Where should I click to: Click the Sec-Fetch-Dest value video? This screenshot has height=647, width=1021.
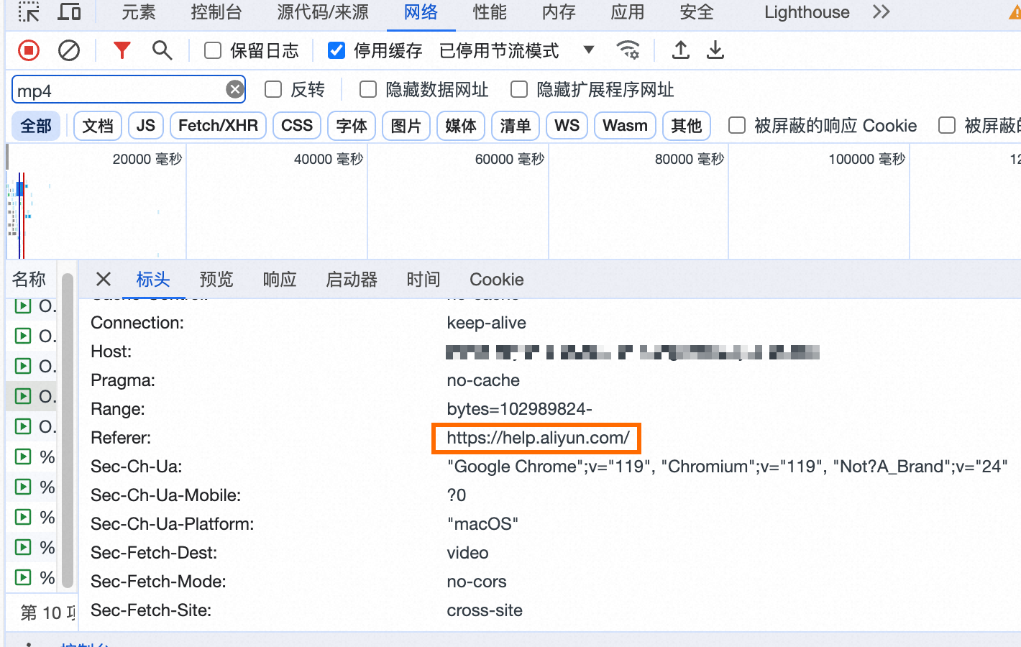468,553
